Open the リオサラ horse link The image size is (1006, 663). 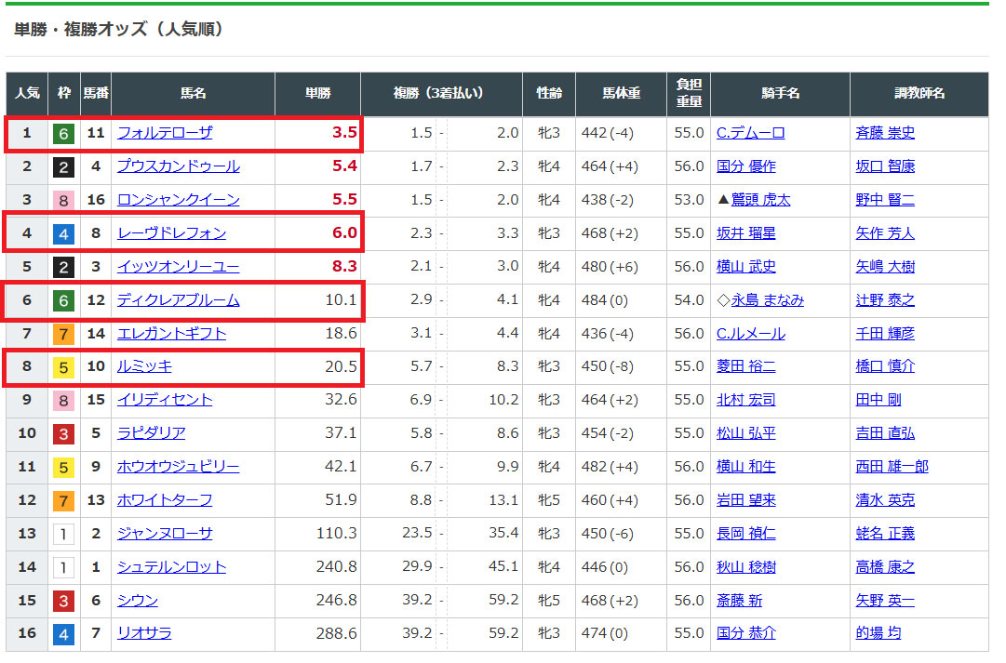(144, 633)
